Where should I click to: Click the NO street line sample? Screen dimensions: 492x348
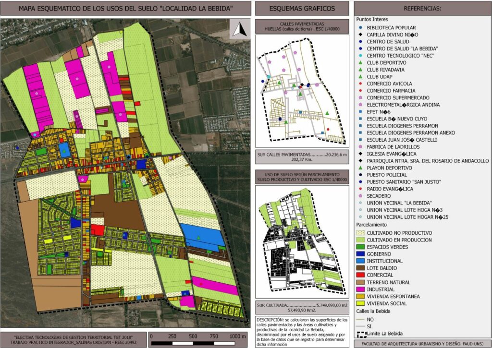[360, 320]
